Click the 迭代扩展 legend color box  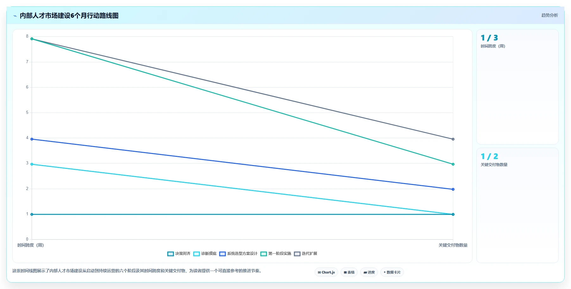297,254
